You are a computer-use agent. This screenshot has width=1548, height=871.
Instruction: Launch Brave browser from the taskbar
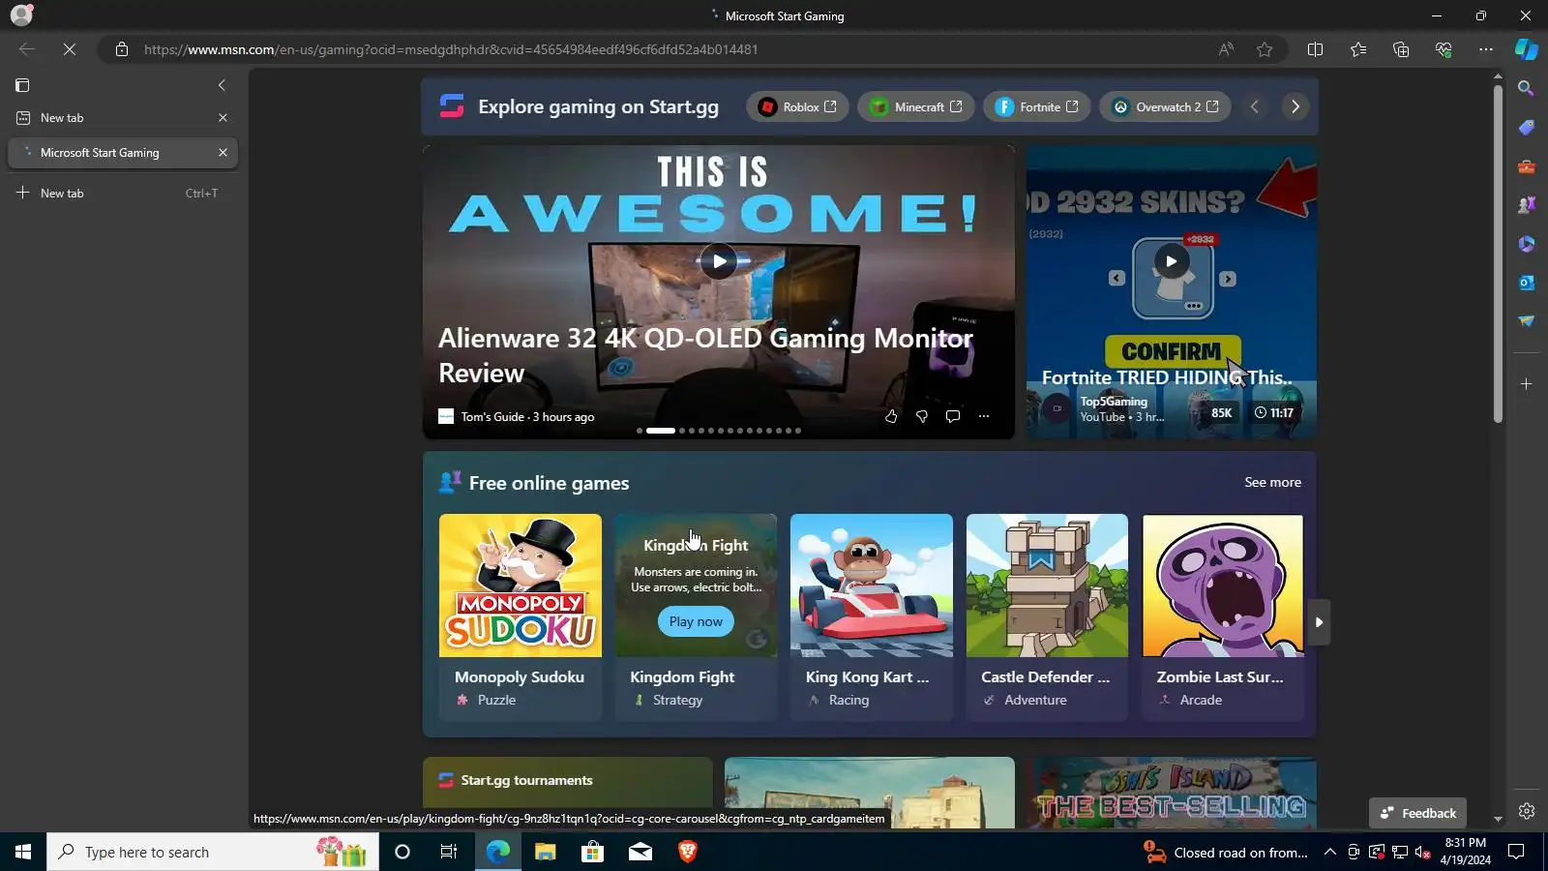[687, 852]
